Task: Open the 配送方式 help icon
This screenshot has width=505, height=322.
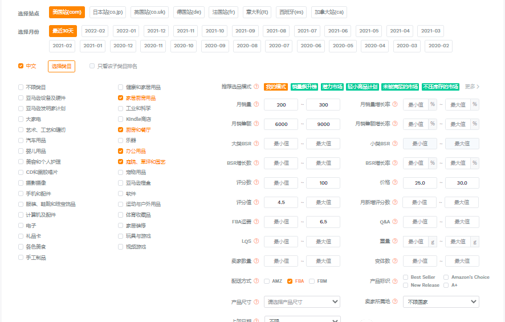Action: point(256,281)
